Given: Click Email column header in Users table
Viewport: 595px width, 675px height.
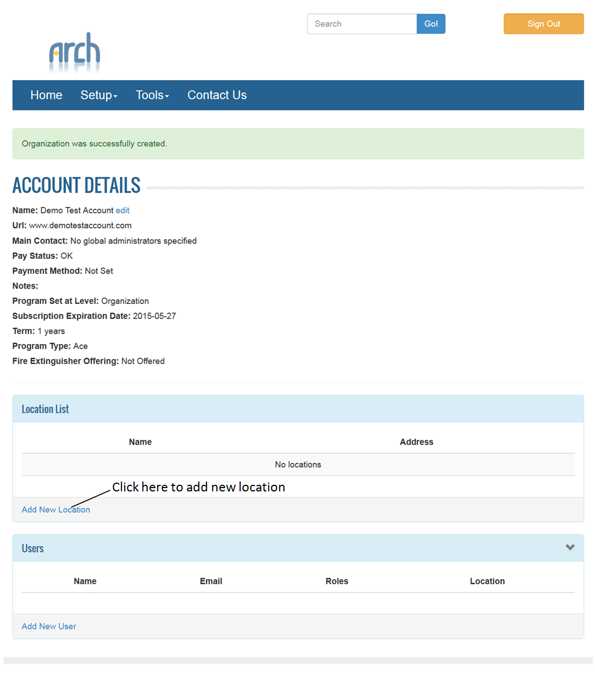Looking at the screenshot, I should [x=211, y=581].
